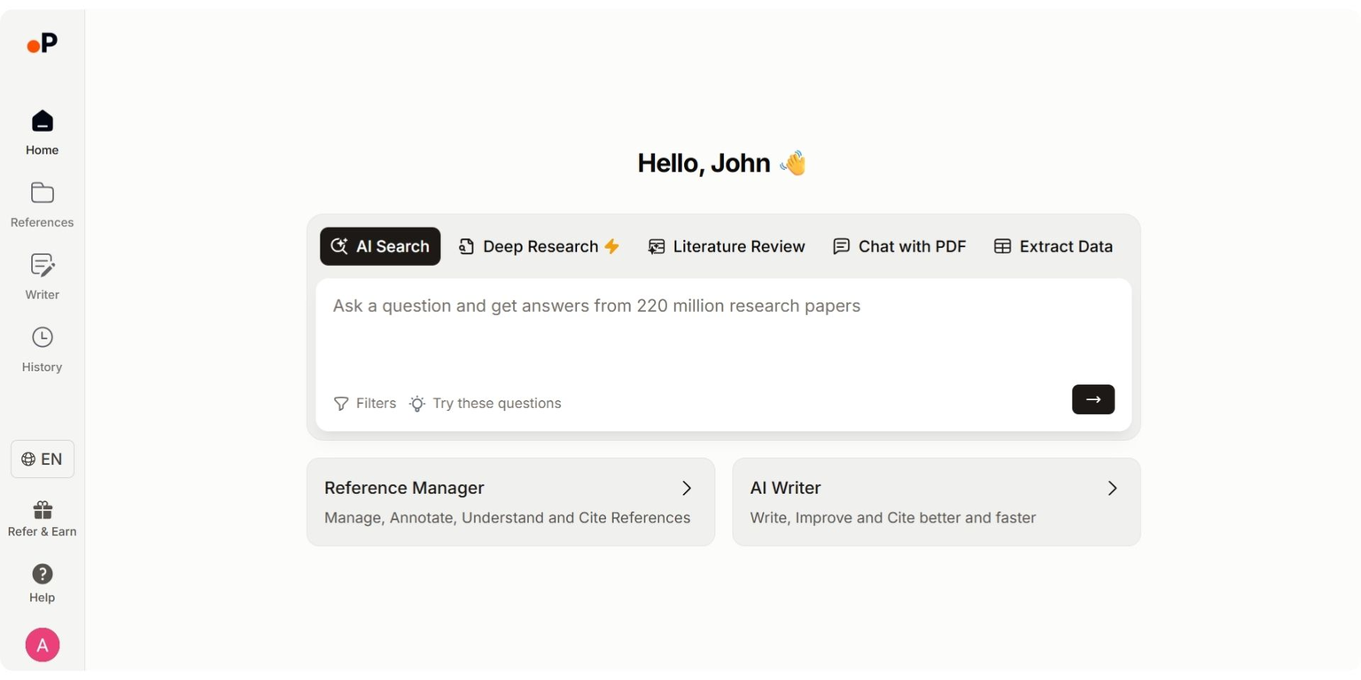Expand the Filters options

tap(365, 403)
